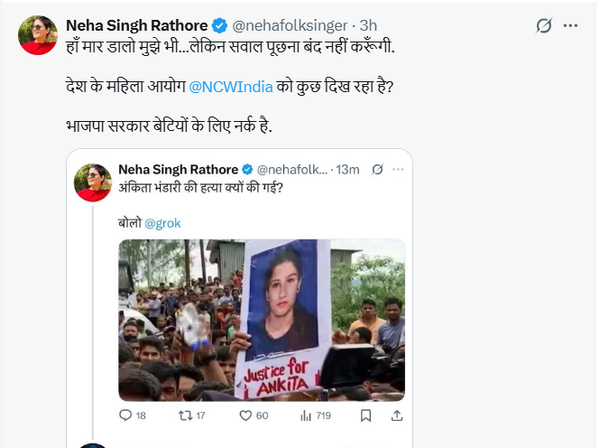Click the 3h timestamp on the main tweet
Image resolution: width=600 pixels, height=448 pixels.
pyautogui.click(x=368, y=26)
